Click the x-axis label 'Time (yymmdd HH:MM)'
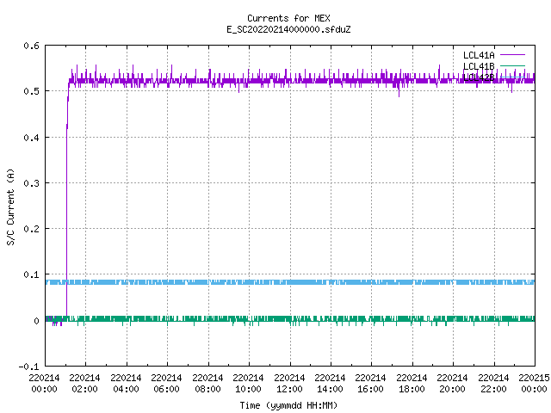The width and height of the screenshot is (551, 413). click(288, 405)
